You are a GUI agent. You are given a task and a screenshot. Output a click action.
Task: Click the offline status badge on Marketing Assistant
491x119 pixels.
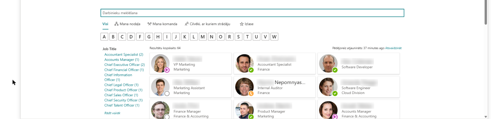167,93
